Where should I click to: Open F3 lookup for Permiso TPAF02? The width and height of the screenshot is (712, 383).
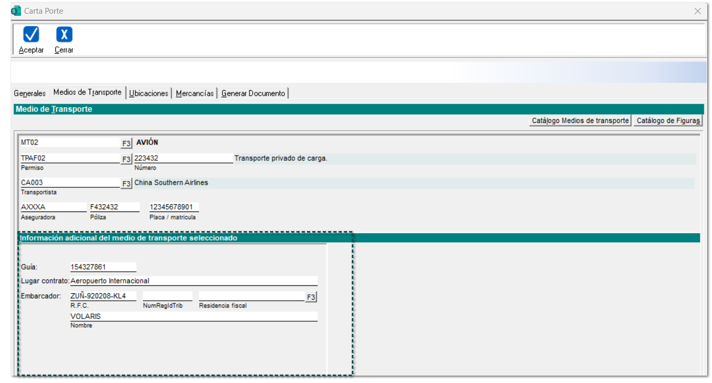pos(126,159)
